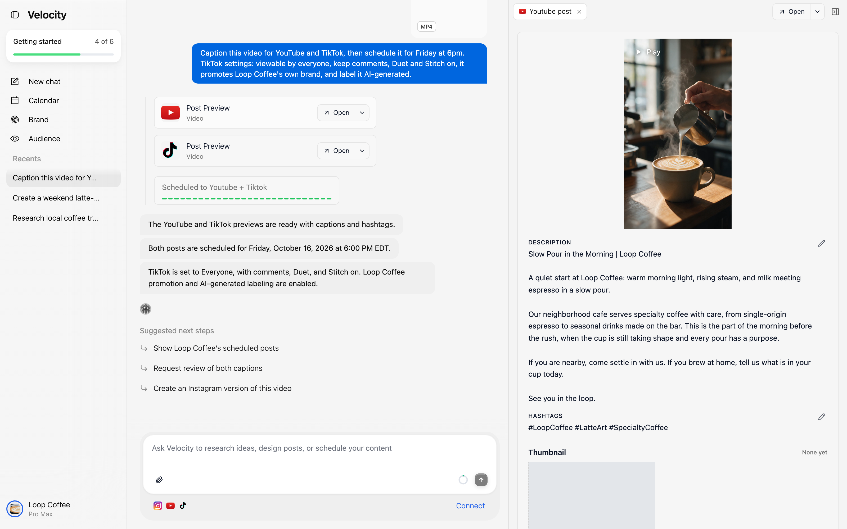Expand dropdown next to TikTok preview Open

362,151
